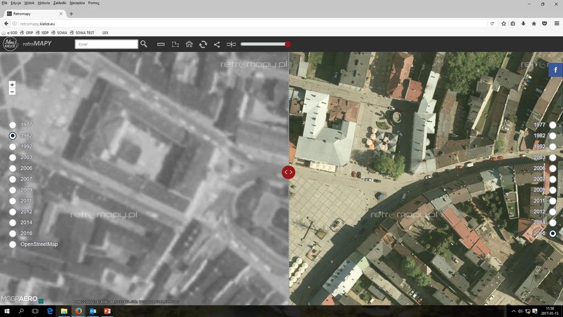Click the site information icon in address bar
This screenshot has height=317, width=563.
(x=15, y=24)
